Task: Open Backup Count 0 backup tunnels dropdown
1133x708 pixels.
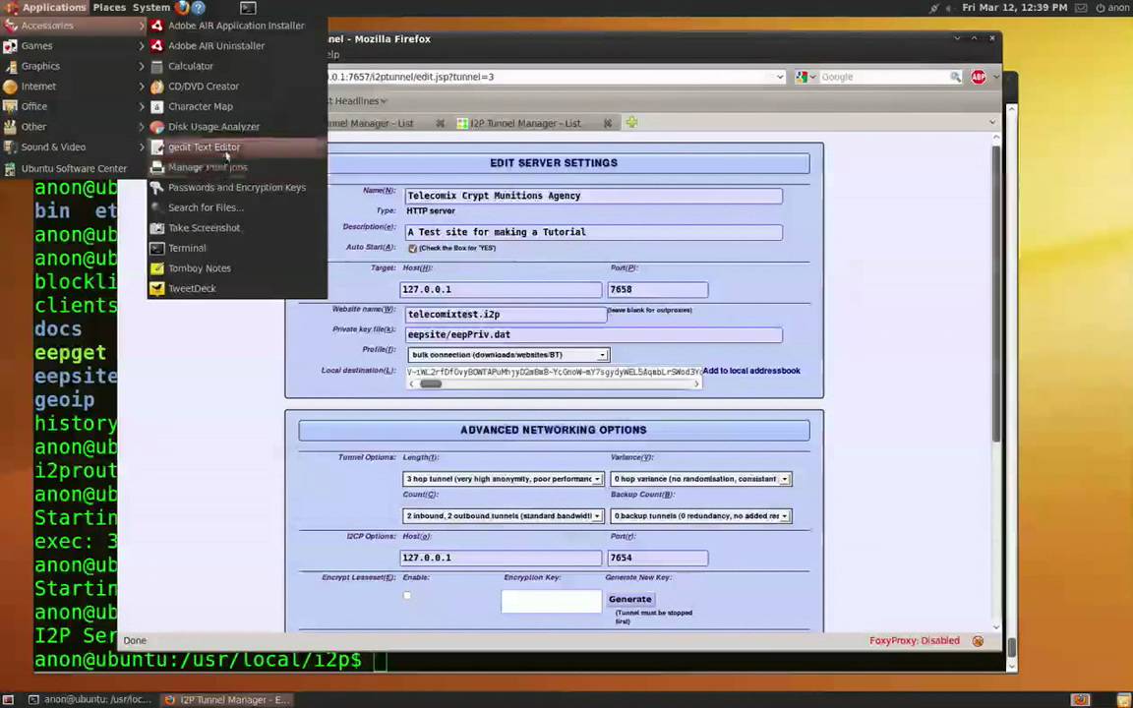Action: [701, 516]
